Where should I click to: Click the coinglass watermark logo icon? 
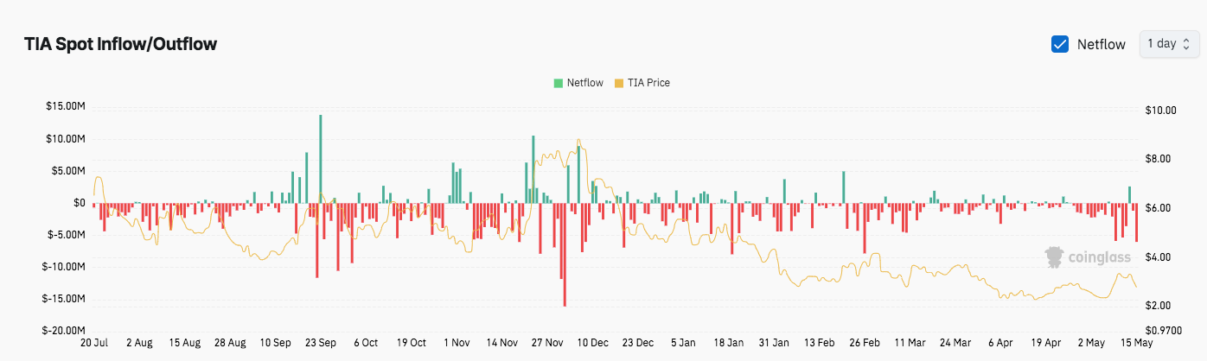[1054, 256]
